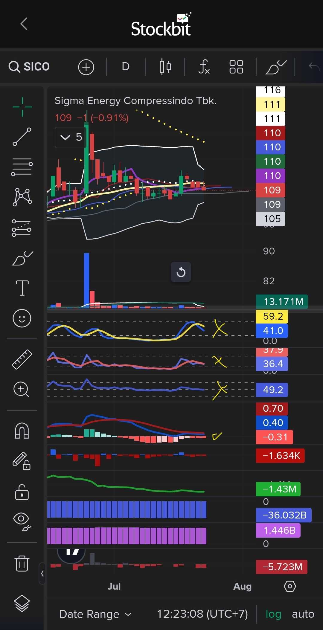This screenshot has height=630, width=323.
Task: Expand the indicator legend showing 5
Action: point(71,137)
